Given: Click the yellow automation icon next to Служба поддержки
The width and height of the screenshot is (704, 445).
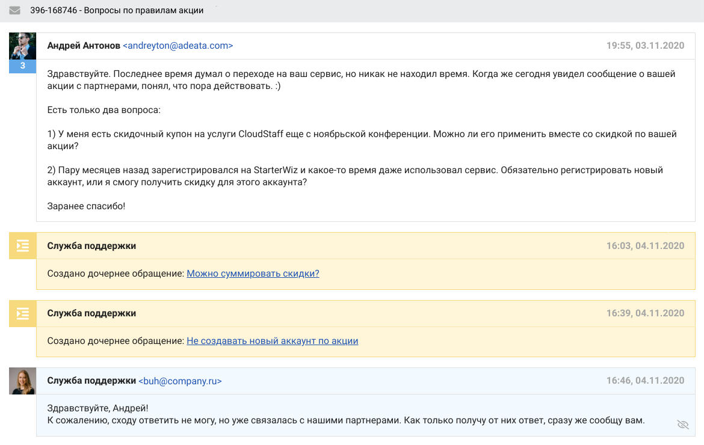Looking at the screenshot, I should 22,245.
